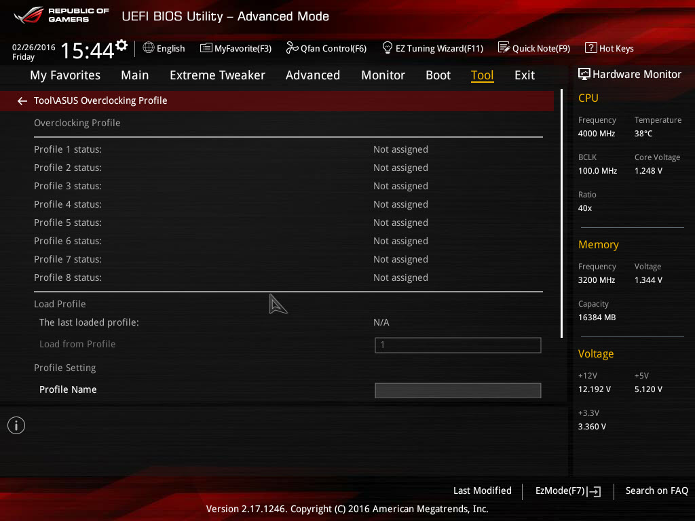
Task: Show Hot Keys question mark icon
Action: pyautogui.click(x=591, y=47)
